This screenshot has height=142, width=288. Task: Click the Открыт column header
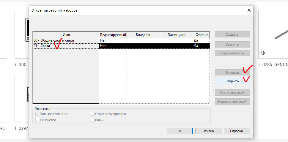pos(202,35)
